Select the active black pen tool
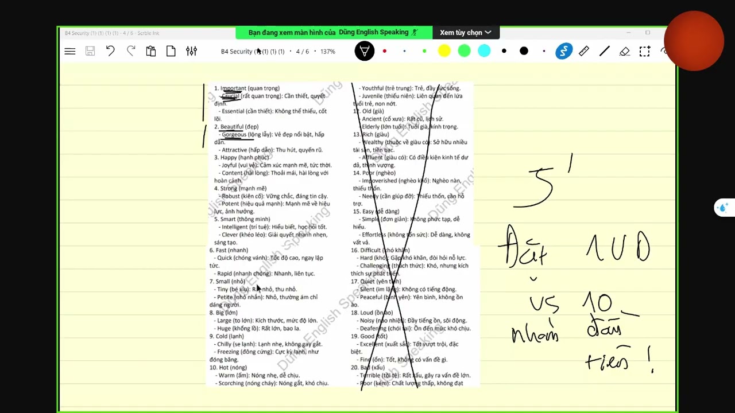The image size is (735, 413). tap(365, 51)
